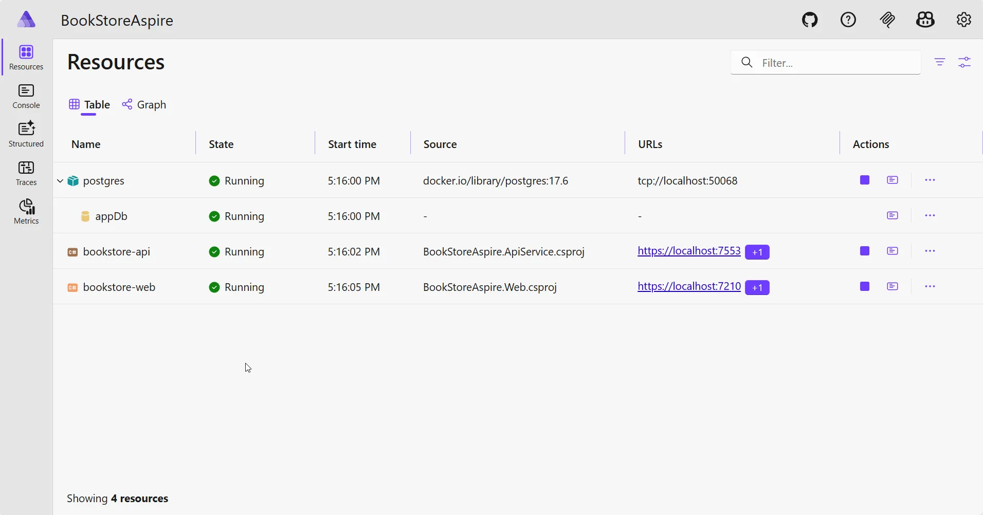This screenshot has width=983, height=515.
Task: Select the Table view tab
Action: 89,104
